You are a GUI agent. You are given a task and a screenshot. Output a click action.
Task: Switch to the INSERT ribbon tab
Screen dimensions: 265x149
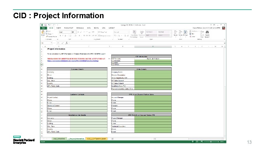pos(59,28)
